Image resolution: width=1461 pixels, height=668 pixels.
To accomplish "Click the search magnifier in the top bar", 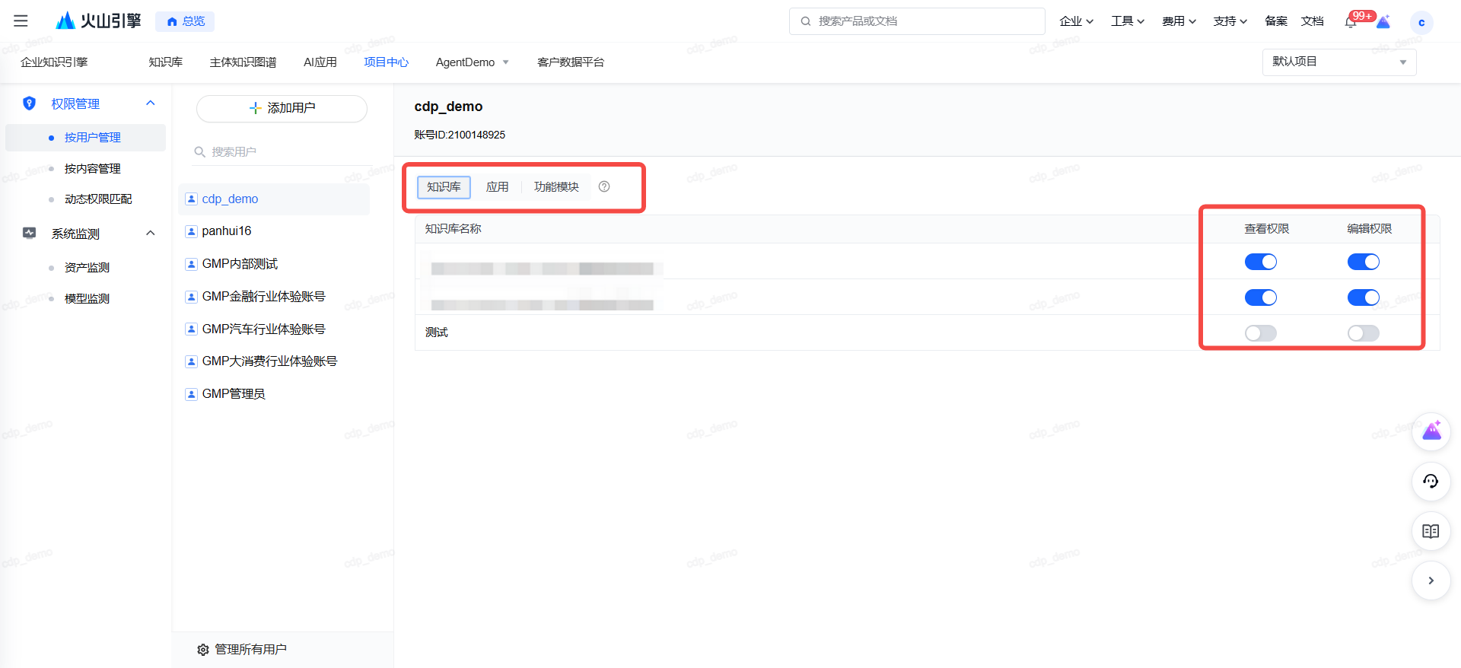I will pos(806,21).
